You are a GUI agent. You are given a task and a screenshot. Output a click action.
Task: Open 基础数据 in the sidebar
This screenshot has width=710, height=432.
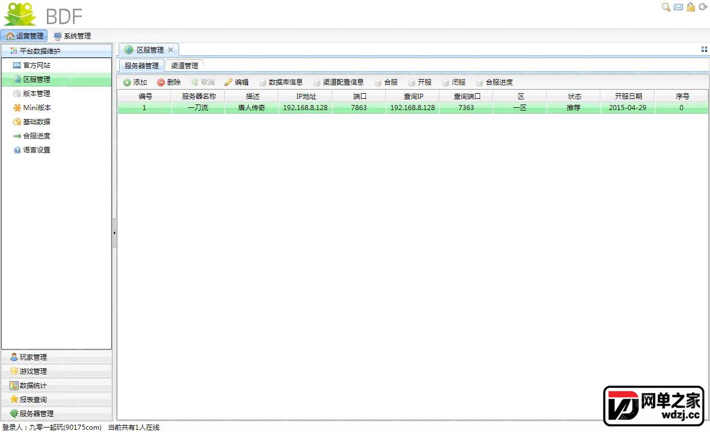coord(56,122)
